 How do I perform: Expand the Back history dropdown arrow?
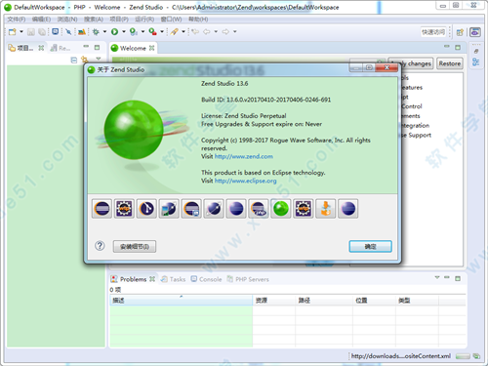pos(216,31)
